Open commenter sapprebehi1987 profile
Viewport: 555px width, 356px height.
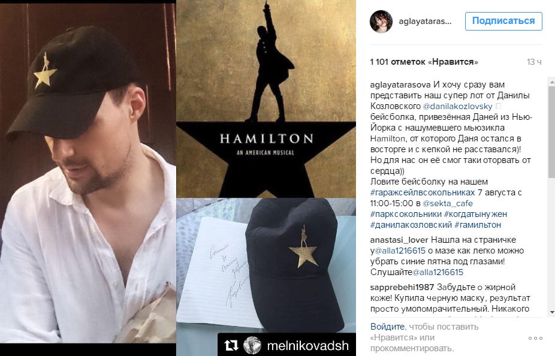click(x=402, y=287)
